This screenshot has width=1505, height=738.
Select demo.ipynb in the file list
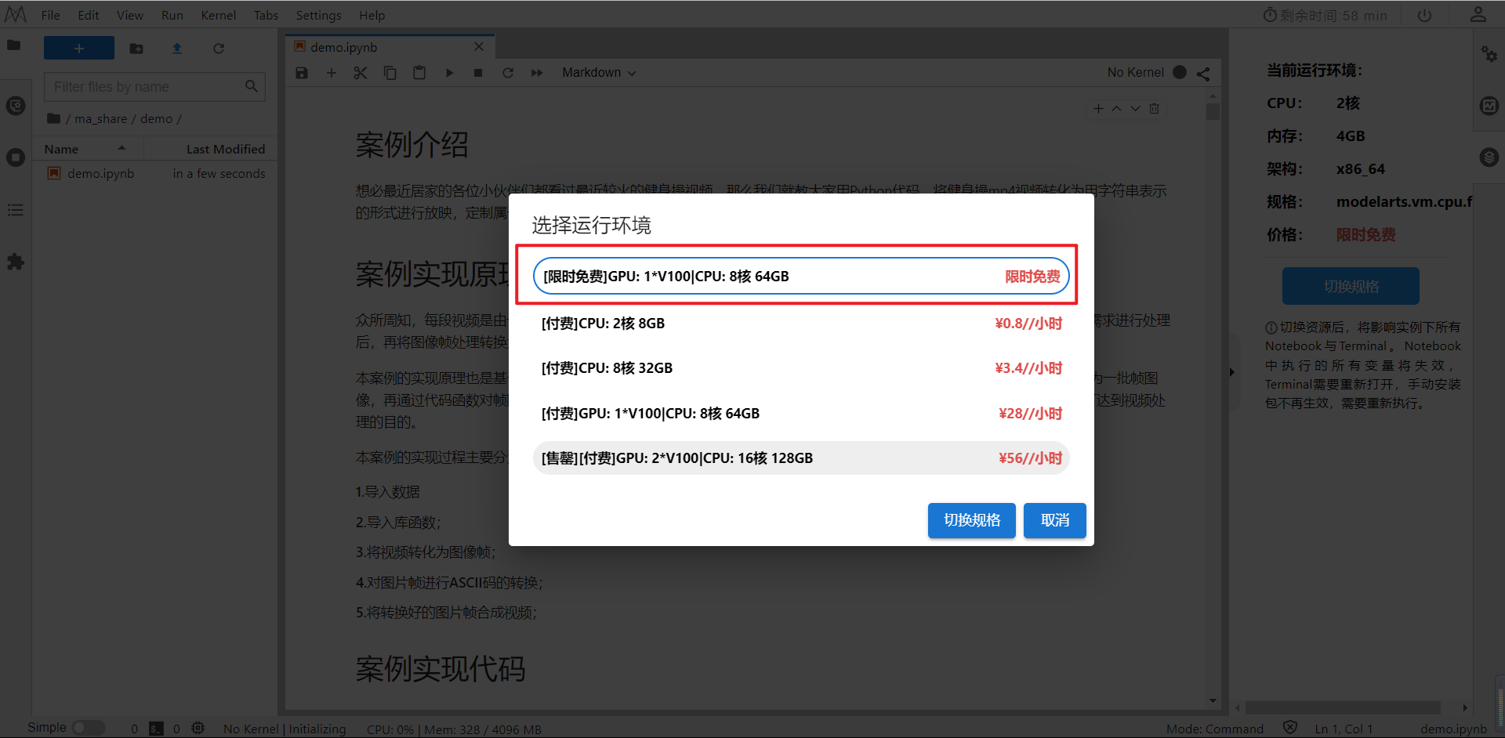point(154,174)
